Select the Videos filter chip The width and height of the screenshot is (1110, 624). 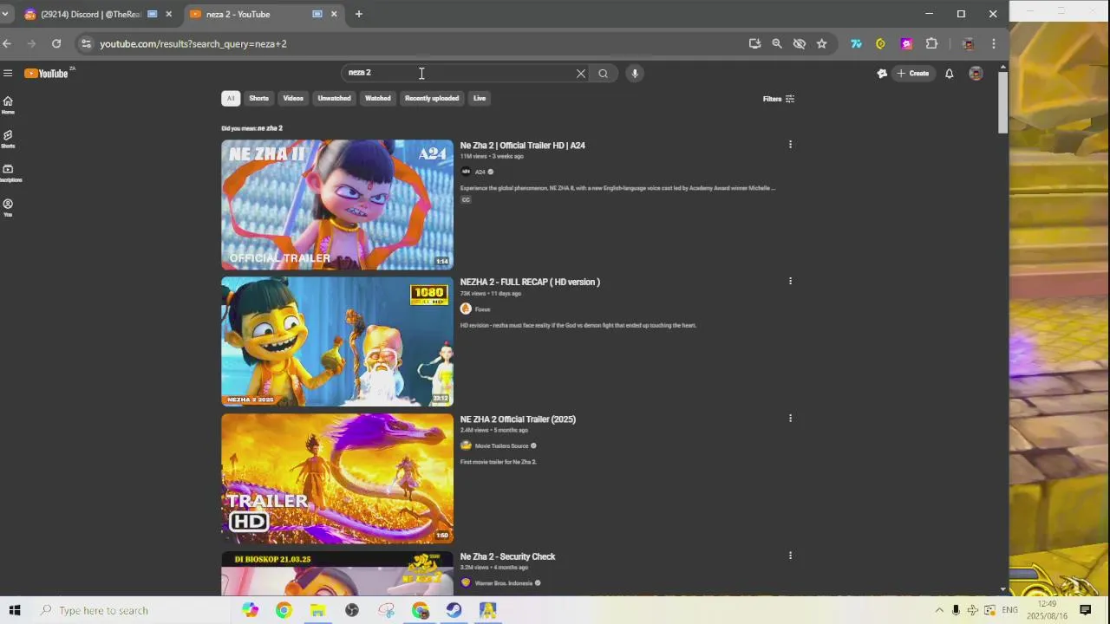coord(293,98)
